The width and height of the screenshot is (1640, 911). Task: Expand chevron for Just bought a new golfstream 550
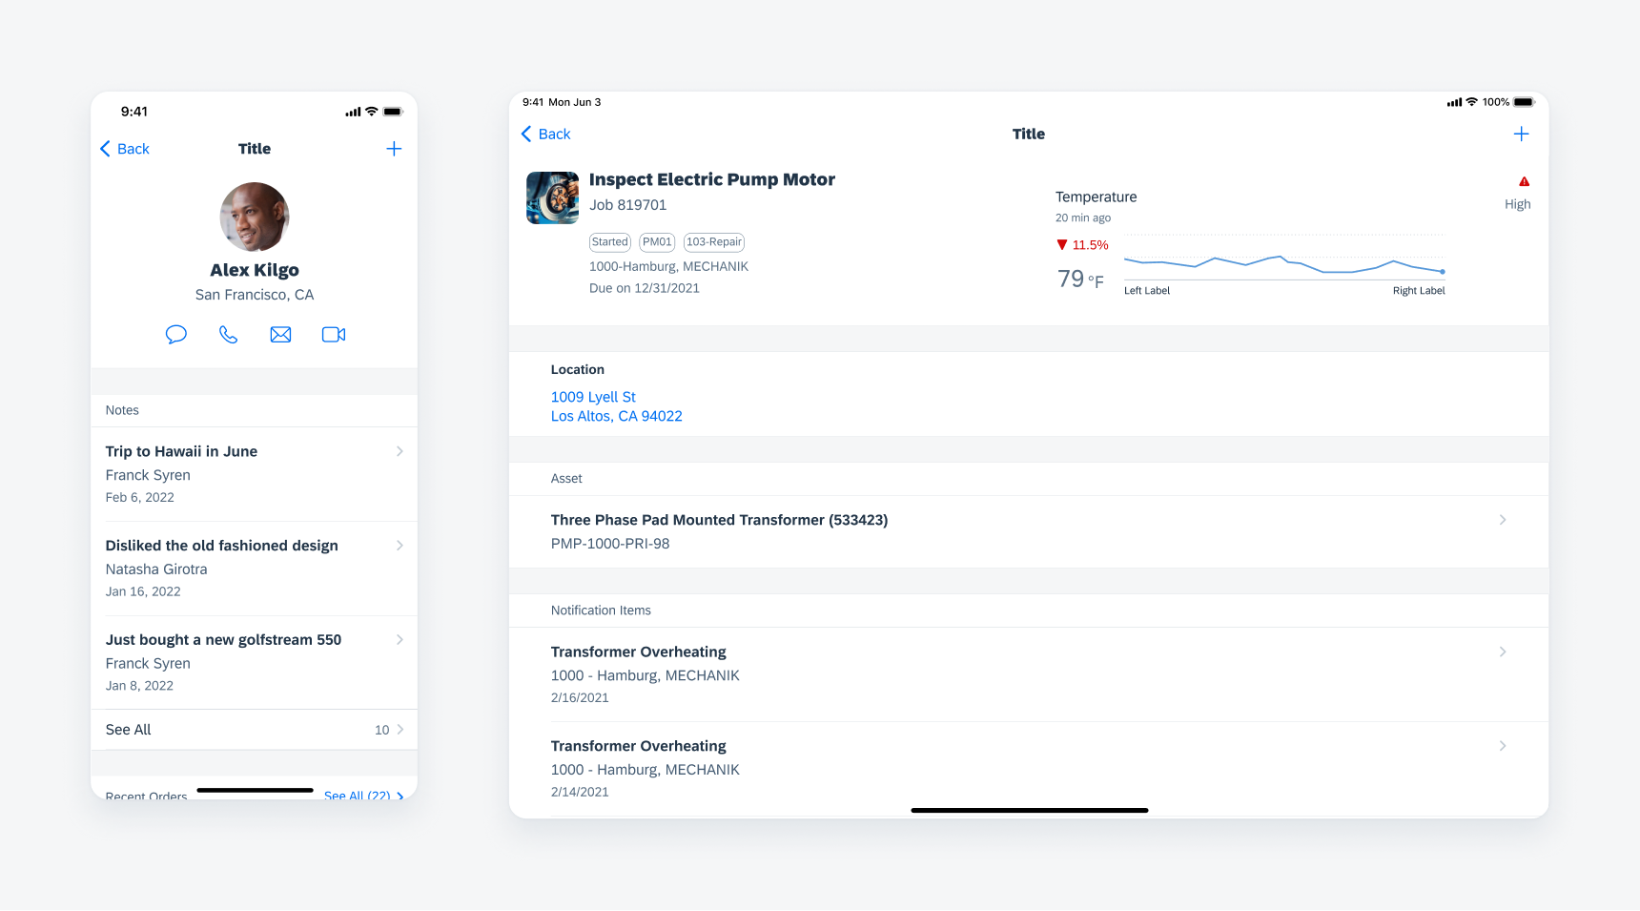coord(400,640)
